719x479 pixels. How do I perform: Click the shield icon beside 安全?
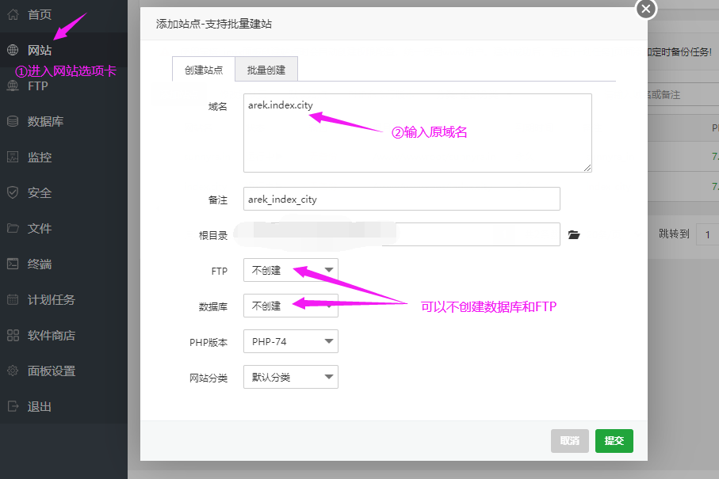[13, 193]
